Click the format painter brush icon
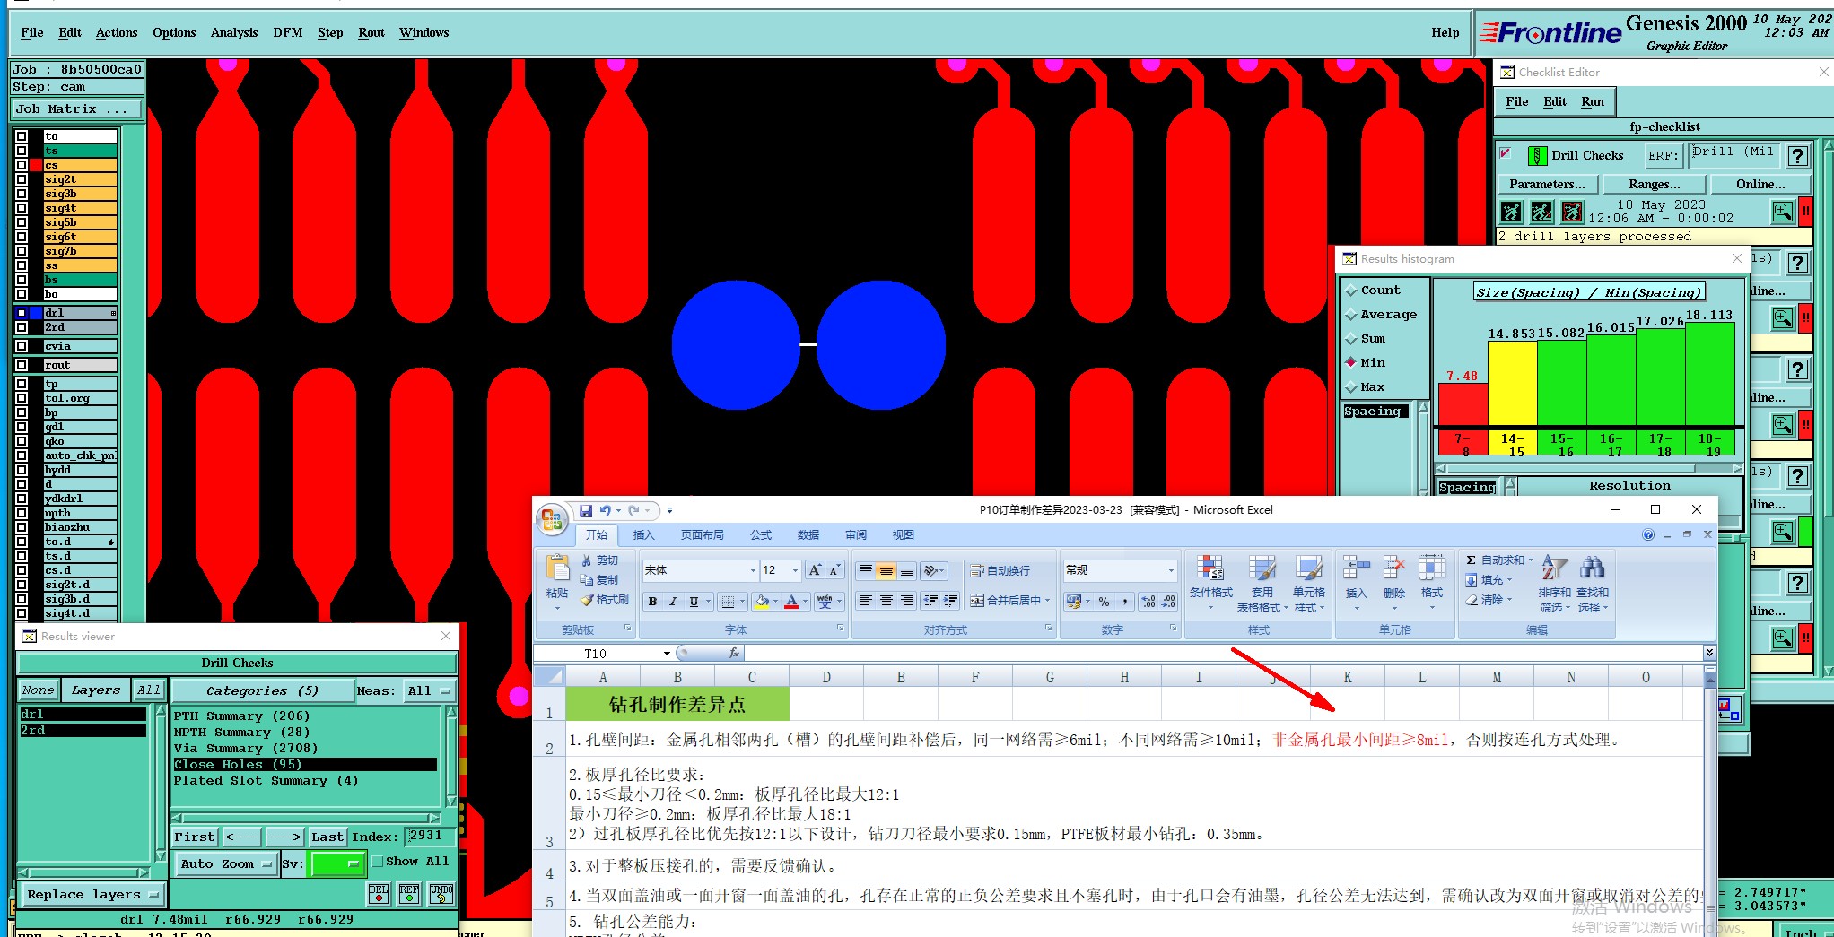Image resolution: width=1834 pixels, height=937 pixels. 587,600
